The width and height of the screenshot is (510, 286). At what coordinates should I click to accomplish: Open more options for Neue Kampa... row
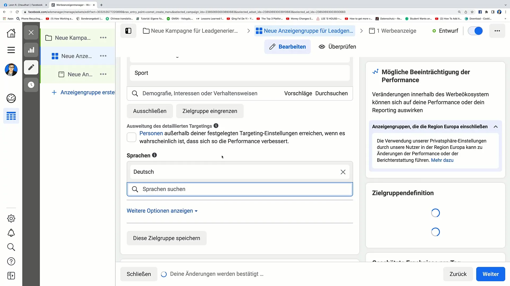coord(103,38)
